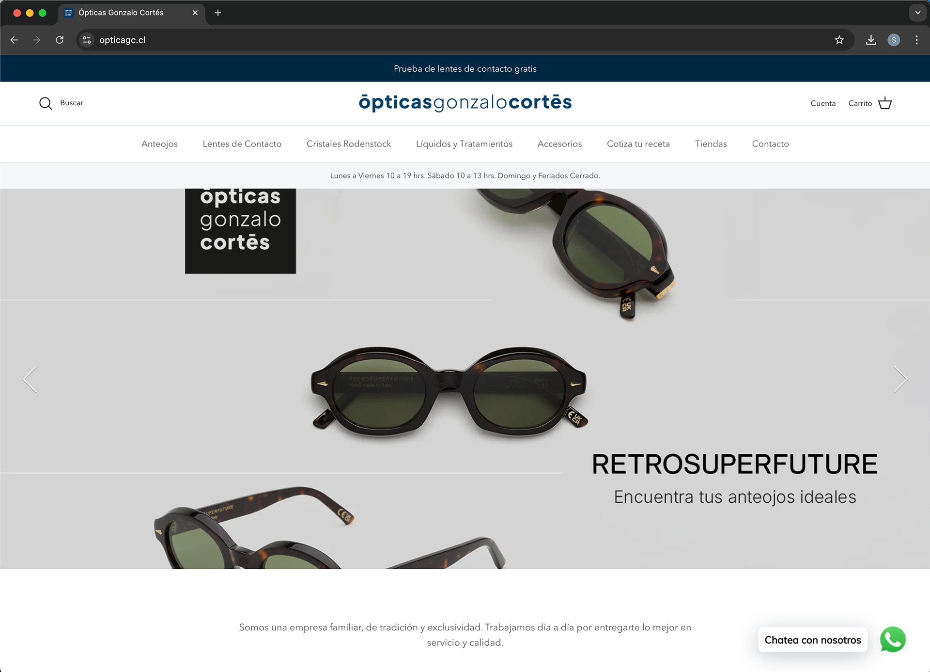
Task: Open a new browser tab
Action: [x=218, y=13]
